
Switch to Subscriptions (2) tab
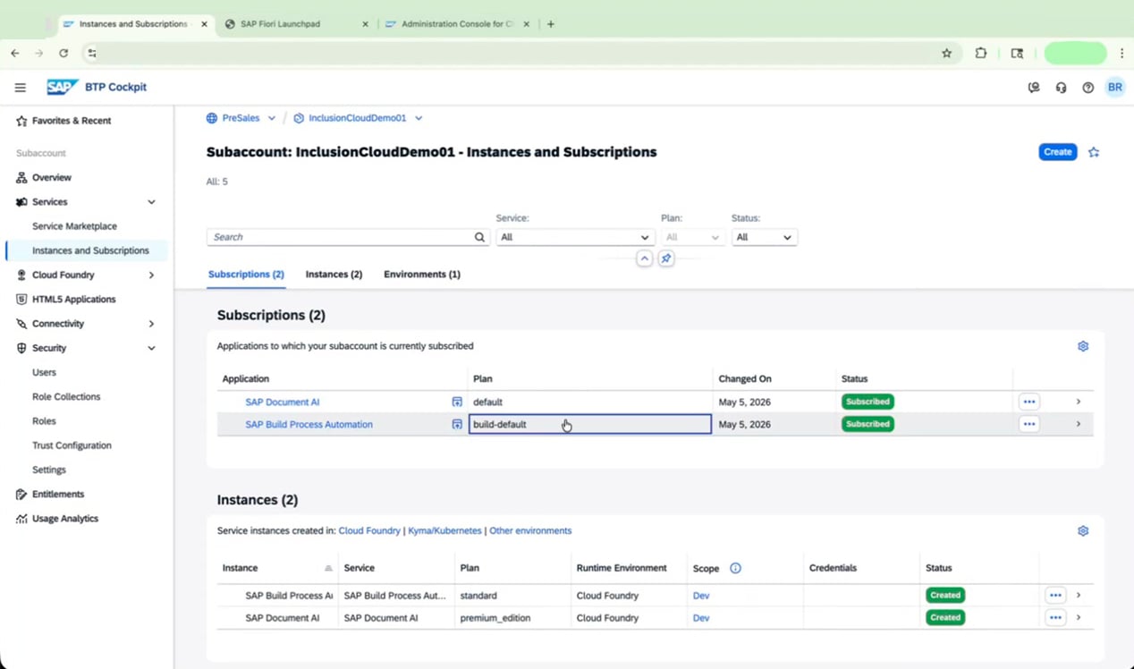point(246,275)
